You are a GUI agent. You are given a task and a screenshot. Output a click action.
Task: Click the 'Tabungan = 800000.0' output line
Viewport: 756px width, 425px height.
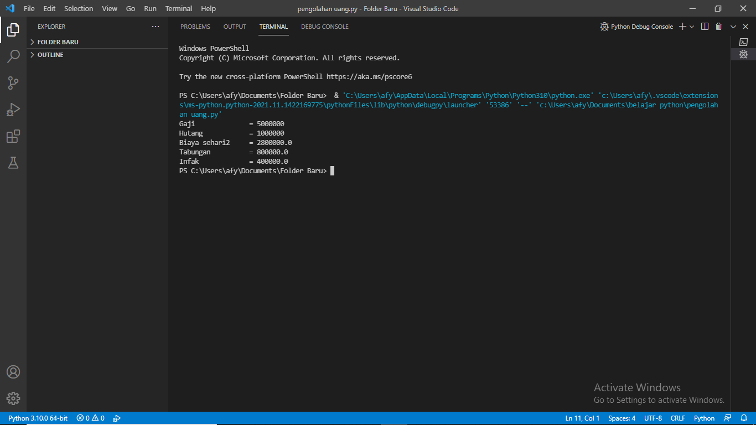coord(234,152)
